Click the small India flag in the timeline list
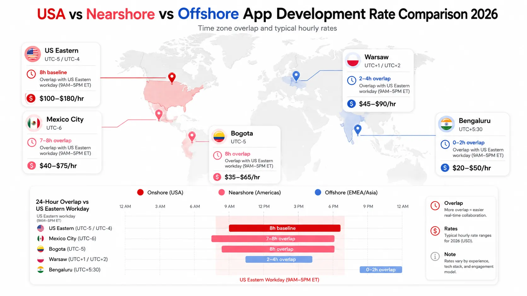Viewport: 527px width, 296px height. click(41, 270)
